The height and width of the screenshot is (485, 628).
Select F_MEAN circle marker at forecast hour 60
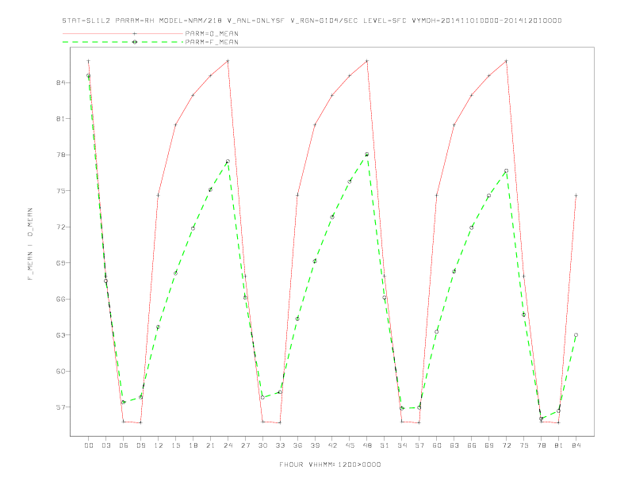pyautogui.click(x=437, y=332)
